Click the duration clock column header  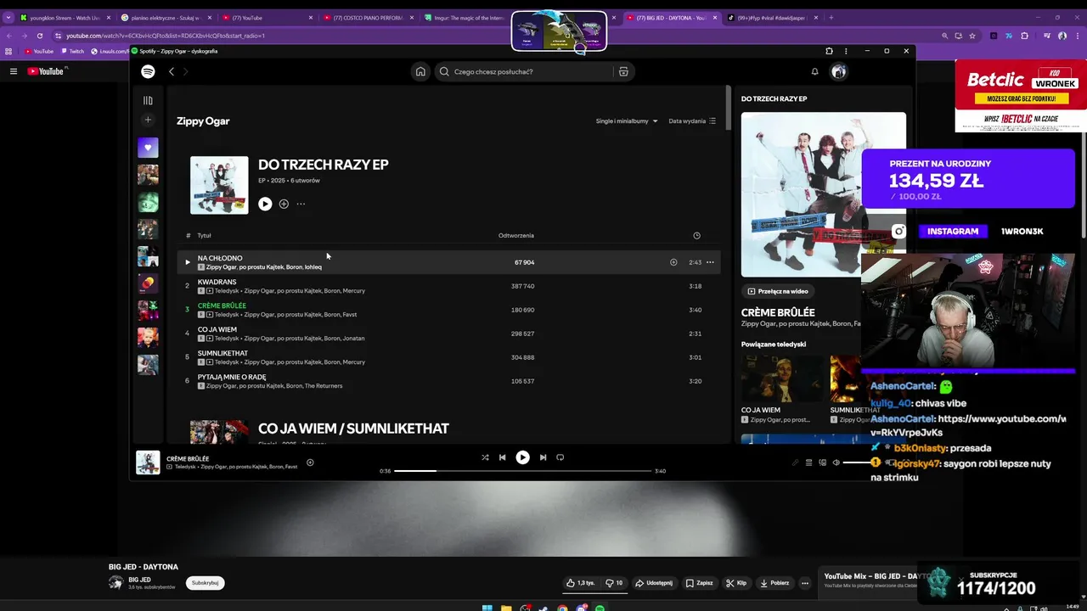tap(696, 236)
